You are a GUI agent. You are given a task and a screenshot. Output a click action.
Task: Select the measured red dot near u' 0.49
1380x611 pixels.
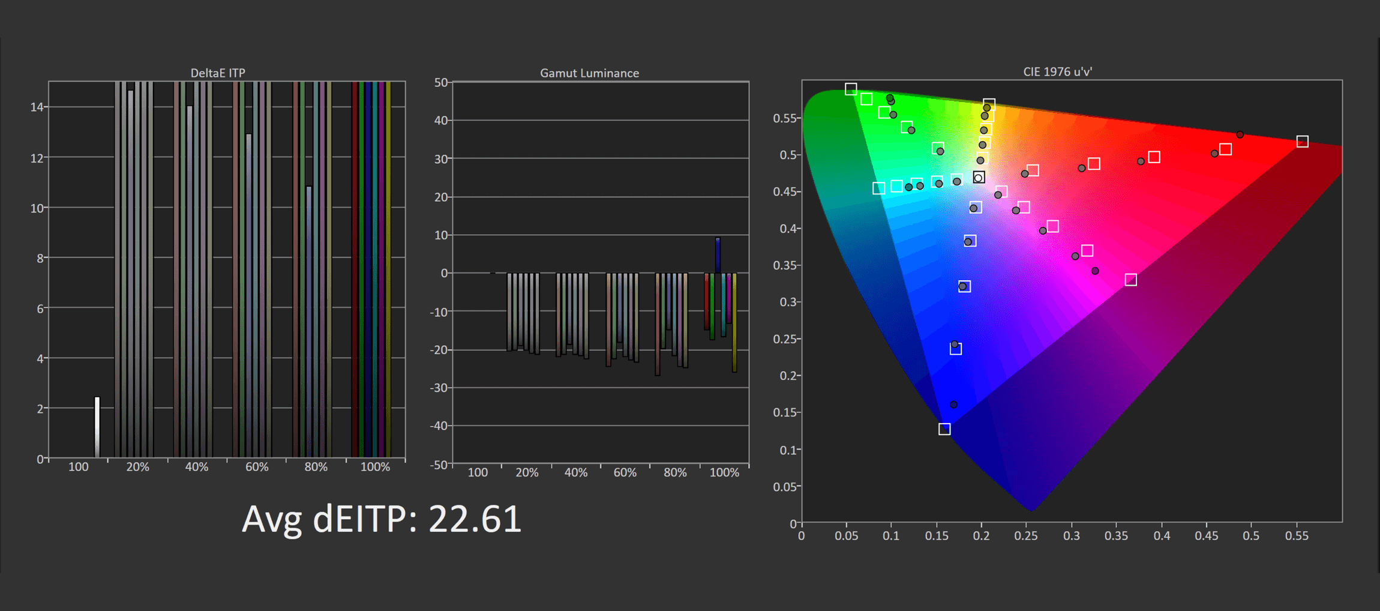point(1240,134)
